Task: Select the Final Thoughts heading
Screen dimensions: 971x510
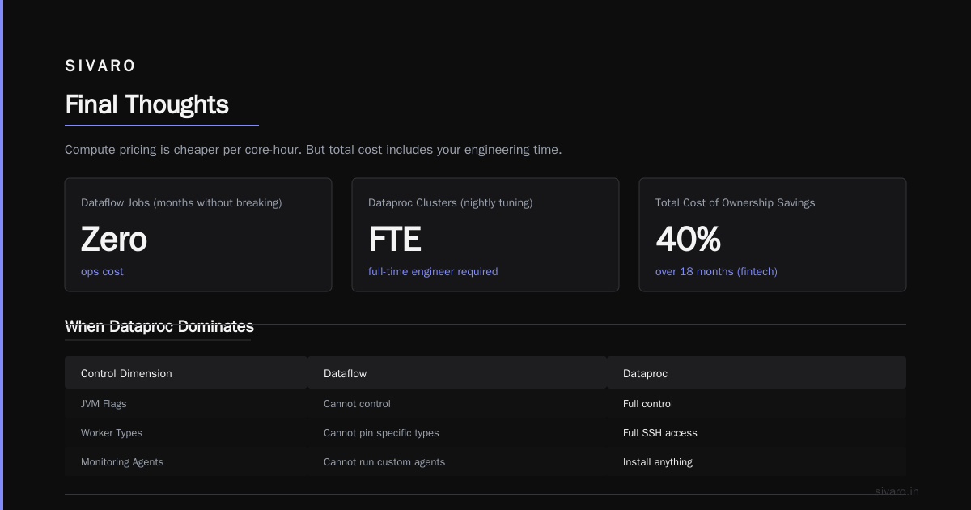Action: 146,104
